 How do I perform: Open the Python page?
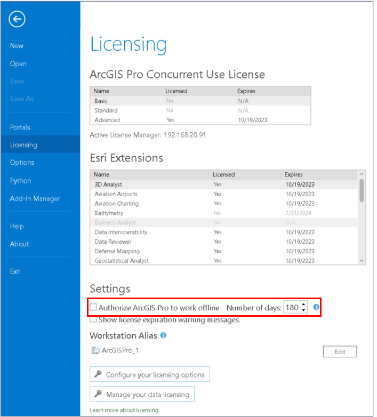click(x=20, y=181)
